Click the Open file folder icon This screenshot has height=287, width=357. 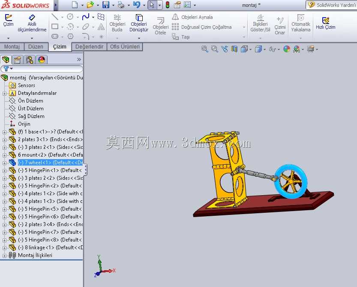click(x=90, y=5)
